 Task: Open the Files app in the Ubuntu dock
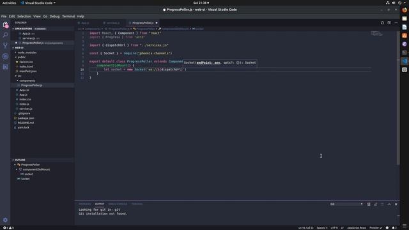coord(405,19)
